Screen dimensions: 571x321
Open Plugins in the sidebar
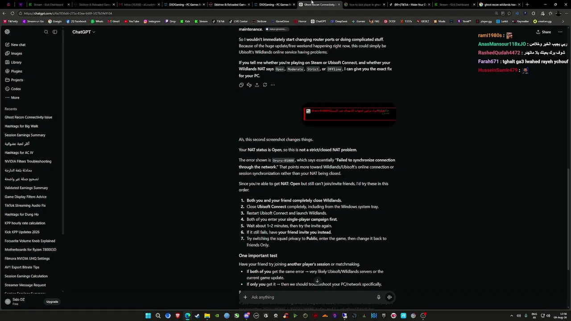17,71
